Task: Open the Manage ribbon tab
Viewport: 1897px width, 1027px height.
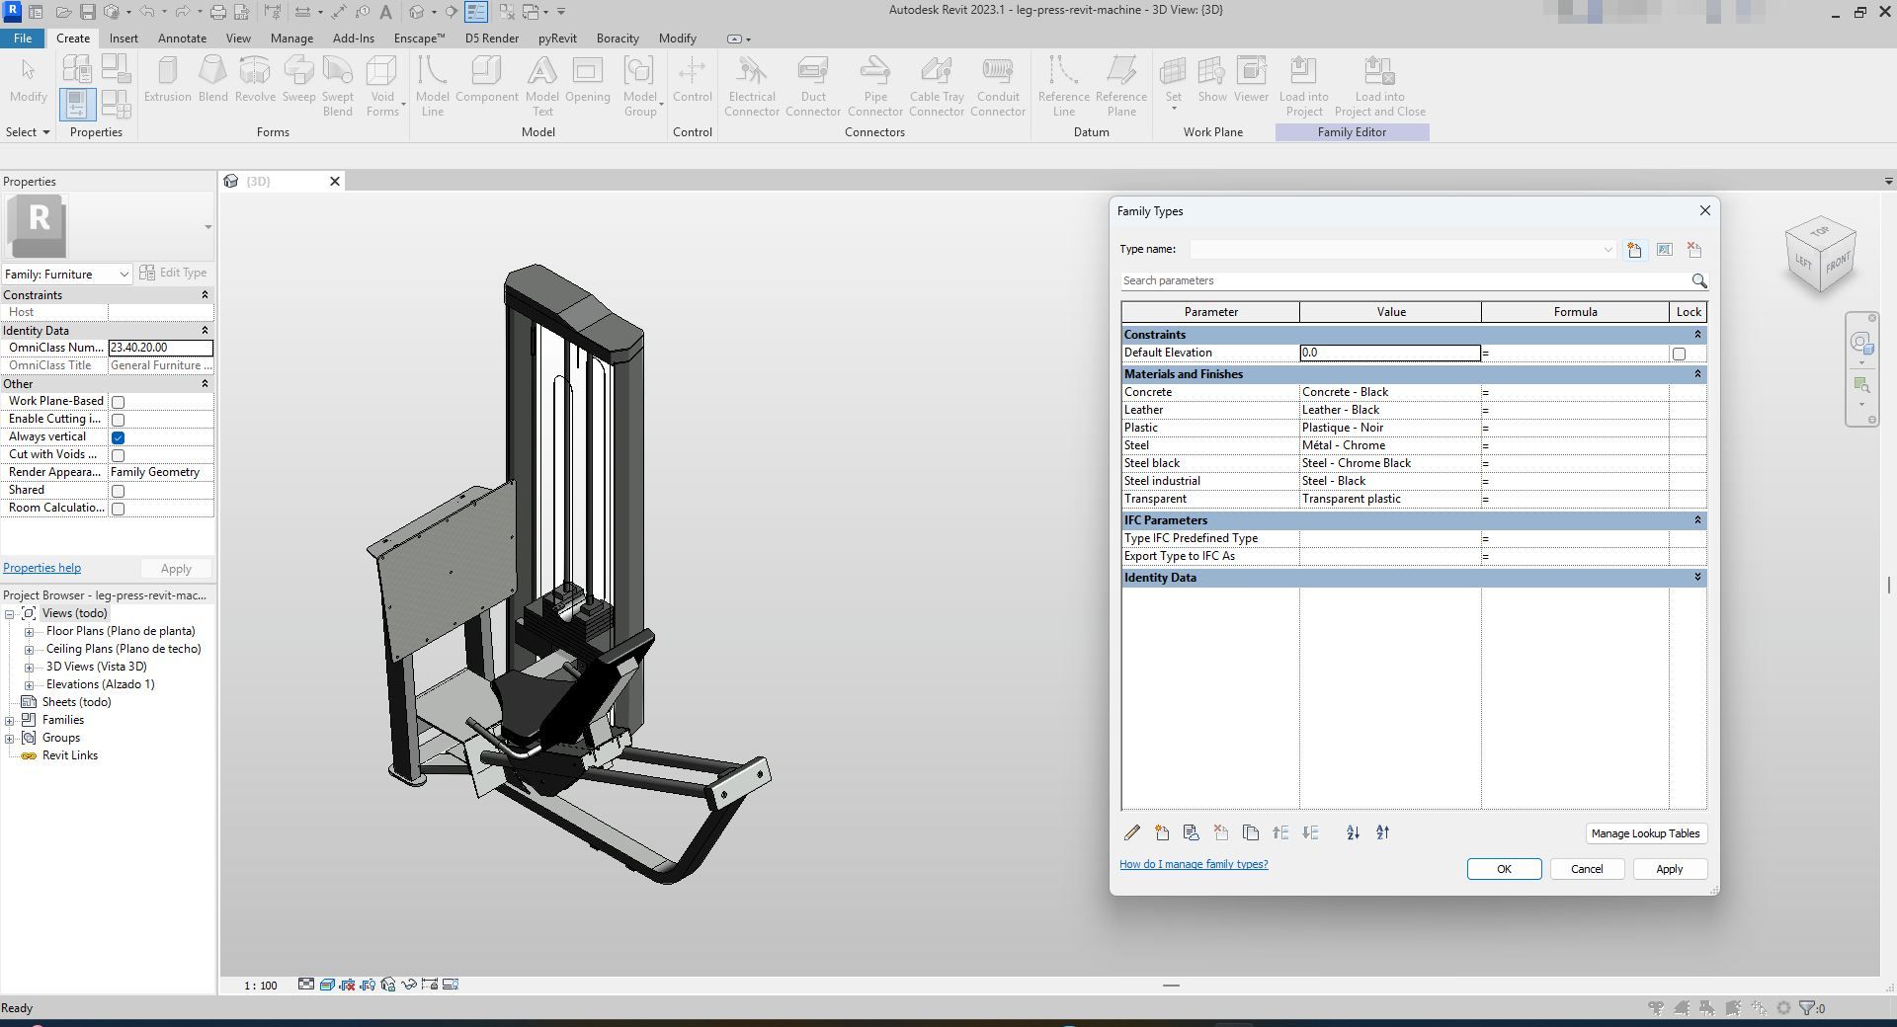Action: click(x=291, y=39)
